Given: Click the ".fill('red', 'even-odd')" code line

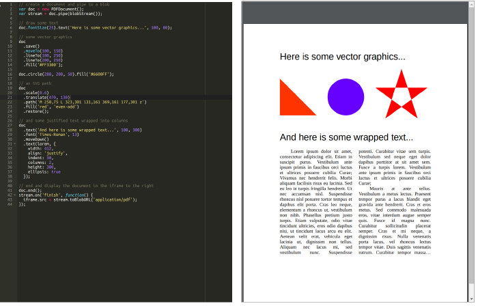Looking at the screenshot, I should coord(51,107).
